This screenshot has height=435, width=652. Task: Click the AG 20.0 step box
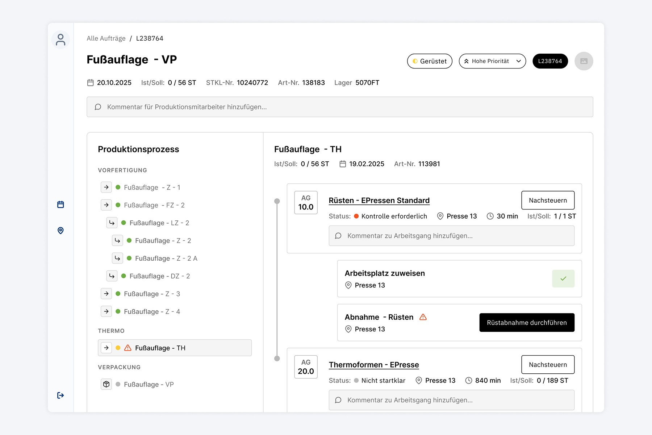306,367
